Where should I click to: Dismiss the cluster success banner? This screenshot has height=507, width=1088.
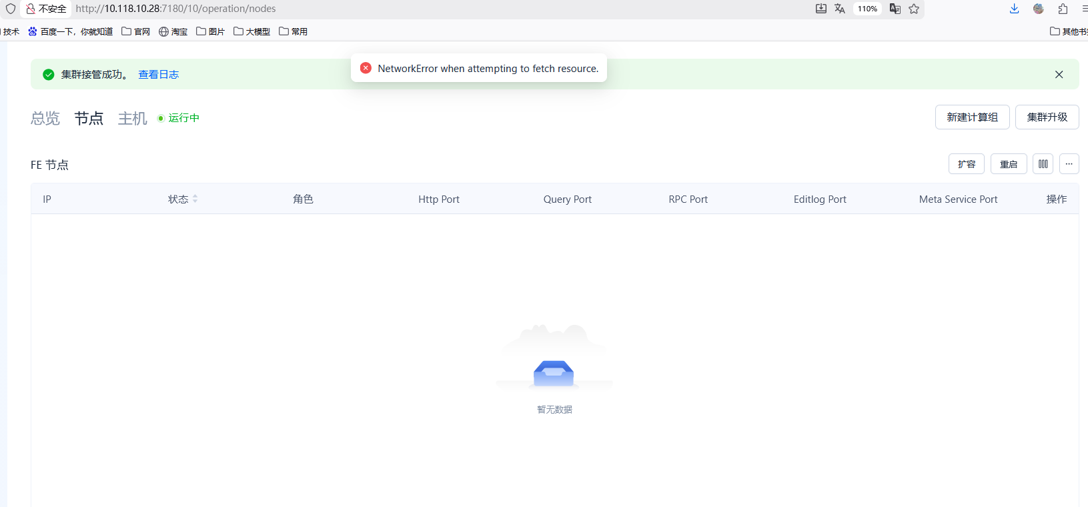[1059, 75]
